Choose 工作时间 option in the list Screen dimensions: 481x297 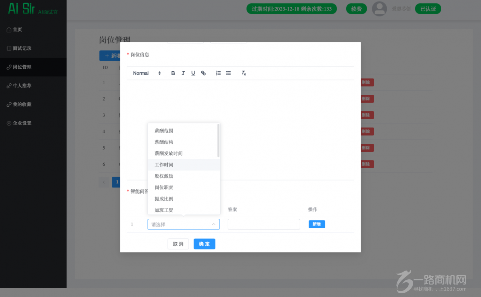point(164,165)
